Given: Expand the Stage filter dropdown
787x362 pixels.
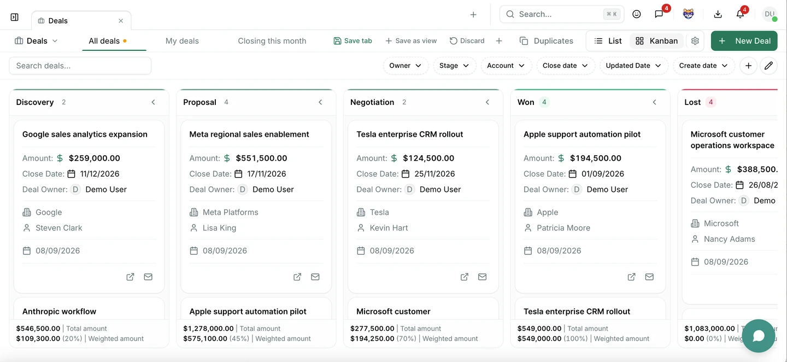Looking at the screenshot, I should [454, 66].
